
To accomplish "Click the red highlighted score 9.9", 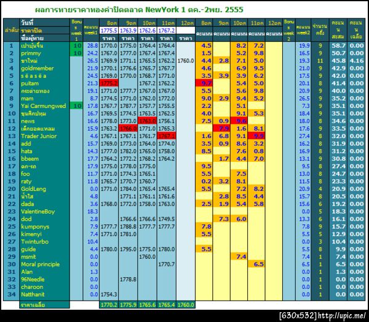I will coord(256,136).
